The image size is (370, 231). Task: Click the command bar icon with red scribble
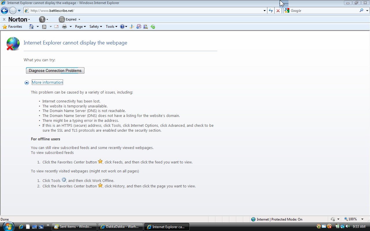coord(139,27)
